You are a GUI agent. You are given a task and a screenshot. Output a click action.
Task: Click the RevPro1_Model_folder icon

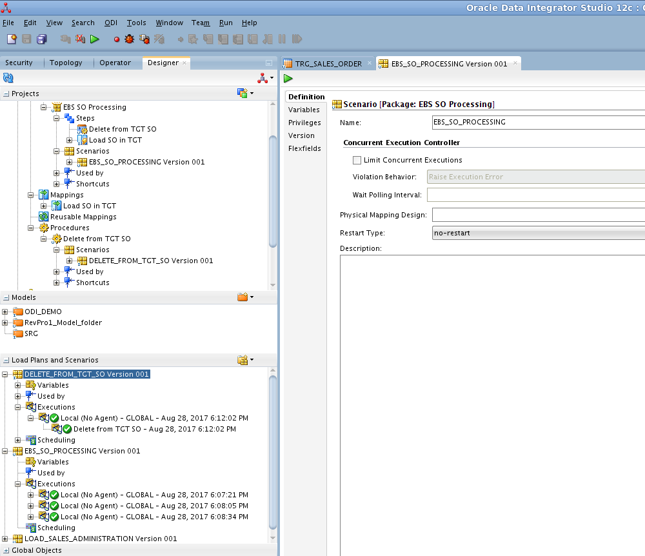click(x=18, y=323)
